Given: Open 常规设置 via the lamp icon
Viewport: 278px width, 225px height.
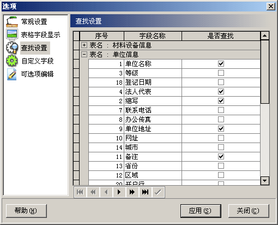Looking at the screenshot, I should 12,21.
